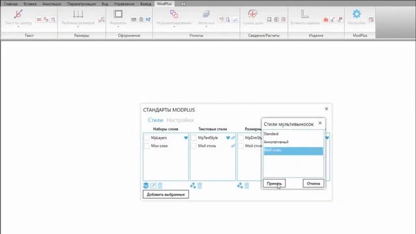Switch to Стили tab in Стандарты ModPlus
Viewport: 416px width, 234px height.
155,120
